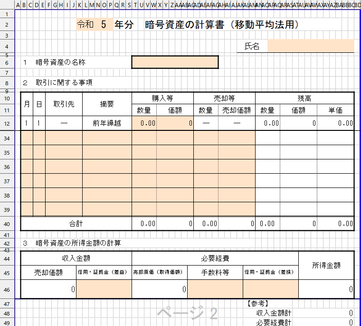The image size is (361, 326).
Task: Click the 手数料等 header cell
Action: [x=215, y=273]
